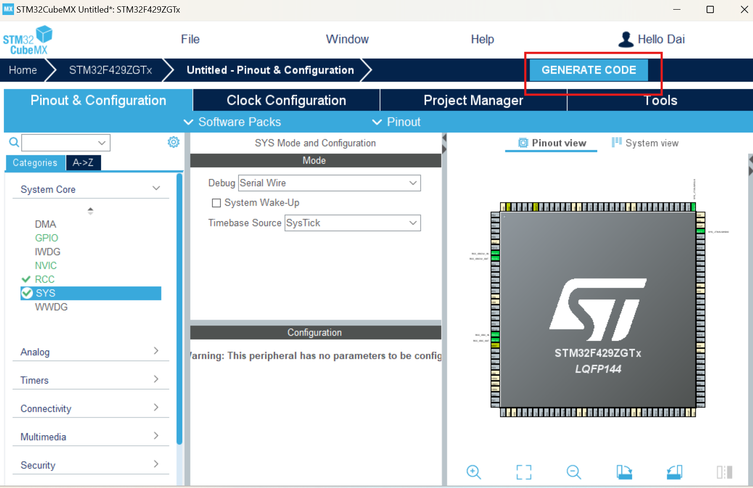Open the Help menu
This screenshot has width=753, height=488.
[x=482, y=39]
